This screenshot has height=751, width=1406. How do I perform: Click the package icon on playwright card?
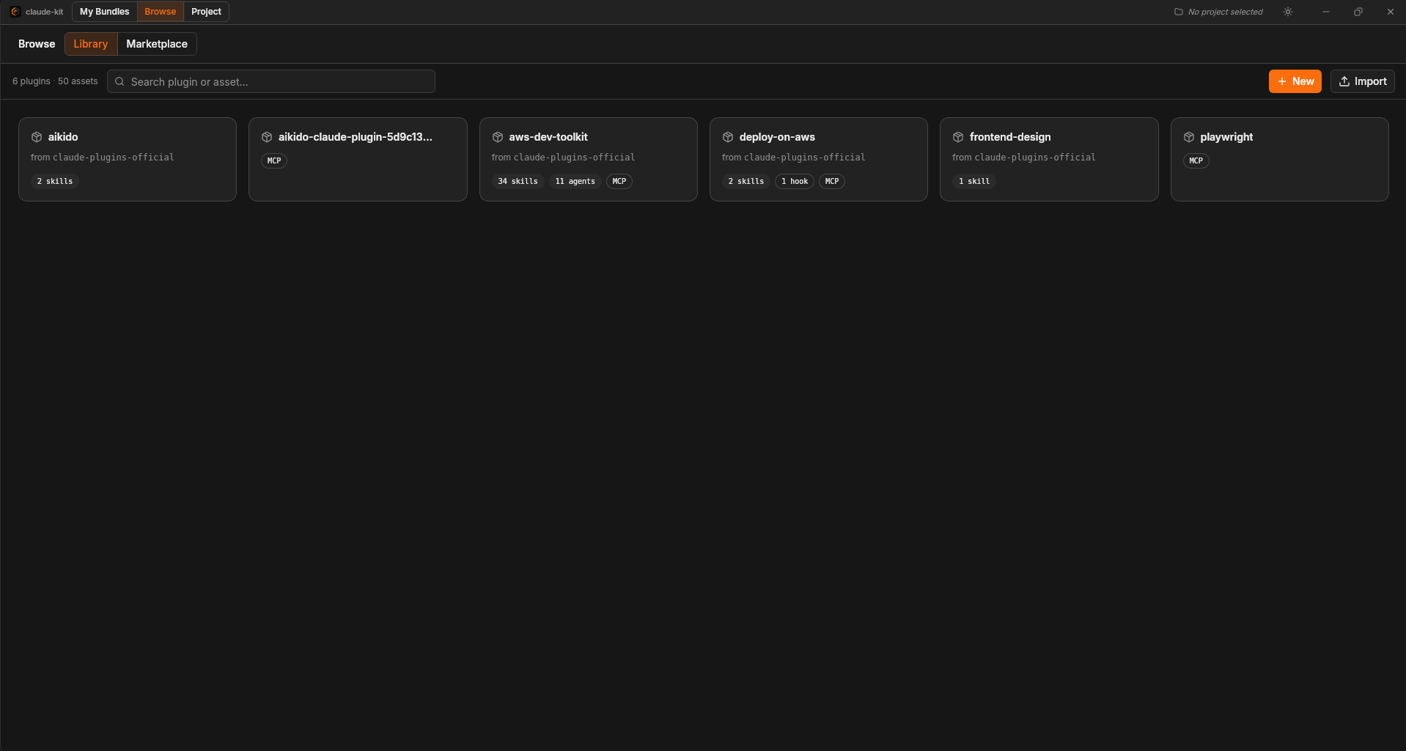click(x=1189, y=137)
